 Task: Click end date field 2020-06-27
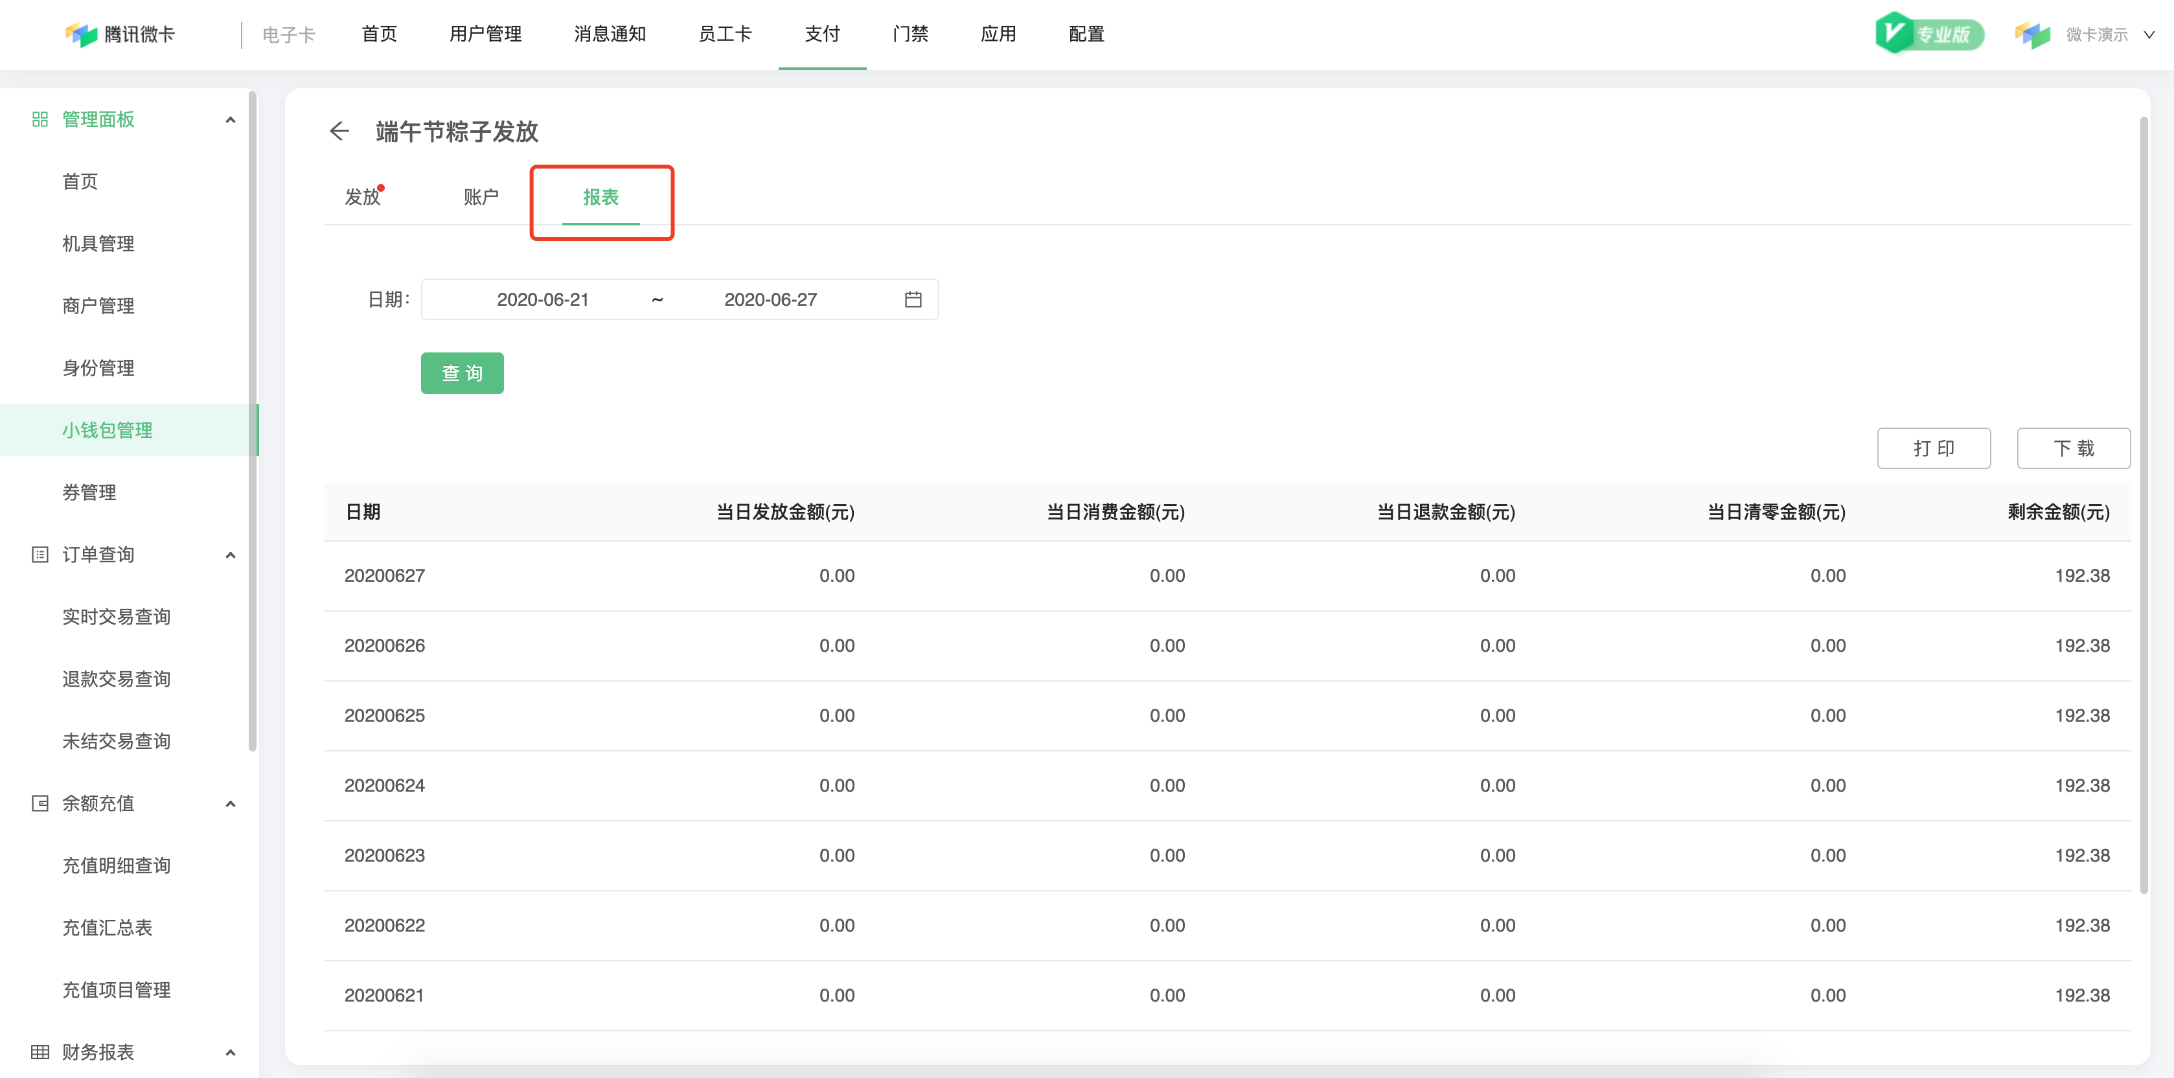point(770,300)
